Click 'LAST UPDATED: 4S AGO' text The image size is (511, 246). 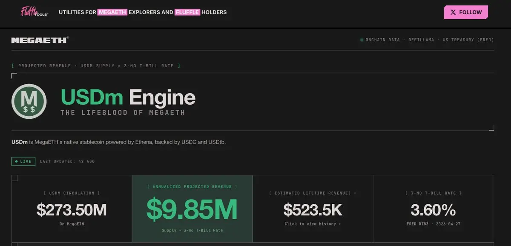[x=67, y=162]
